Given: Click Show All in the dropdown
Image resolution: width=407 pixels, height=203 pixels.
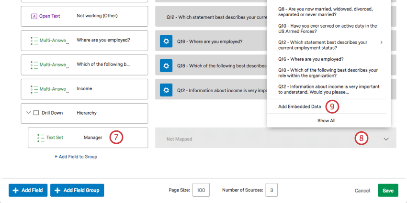Looking at the screenshot, I should (326, 121).
